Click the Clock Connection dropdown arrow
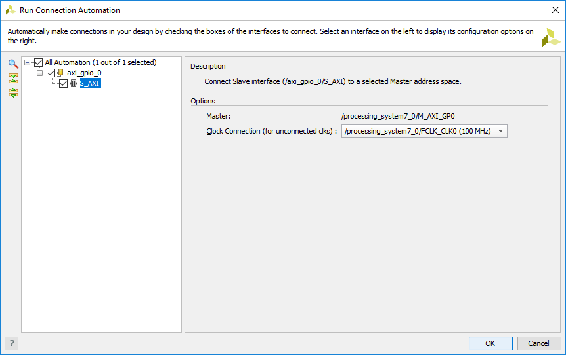This screenshot has width=566, height=355. (500, 131)
